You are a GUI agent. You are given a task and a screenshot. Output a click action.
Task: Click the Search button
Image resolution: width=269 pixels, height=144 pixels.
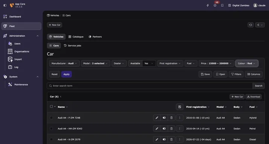pyautogui.click(x=259, y=86)
